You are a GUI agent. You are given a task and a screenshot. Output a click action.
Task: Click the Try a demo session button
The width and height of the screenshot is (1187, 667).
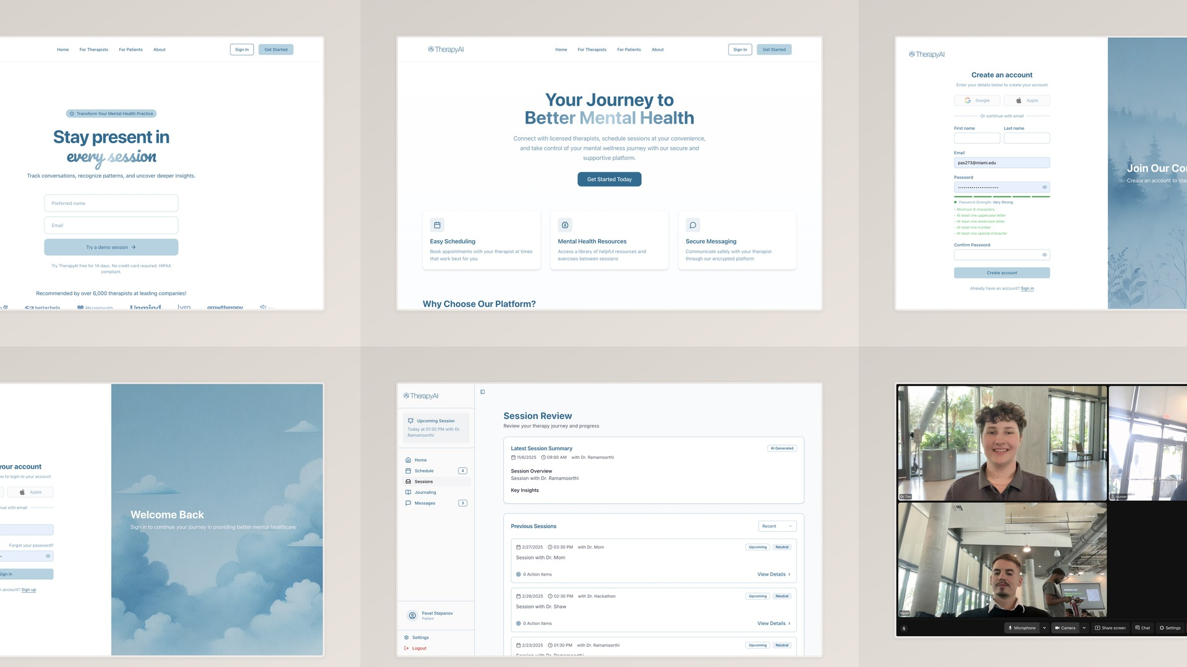point(111,247)
